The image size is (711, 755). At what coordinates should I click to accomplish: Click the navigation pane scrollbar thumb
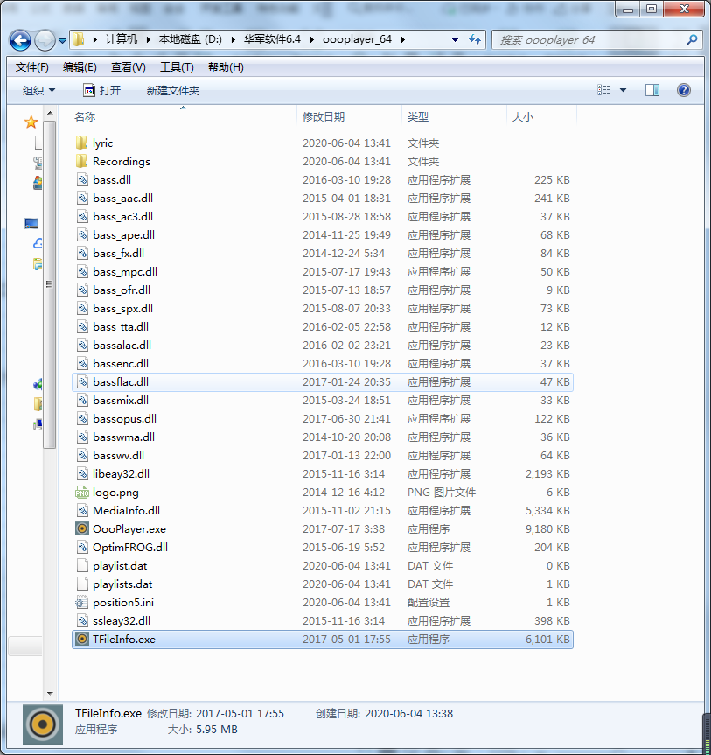pos(49,284)
